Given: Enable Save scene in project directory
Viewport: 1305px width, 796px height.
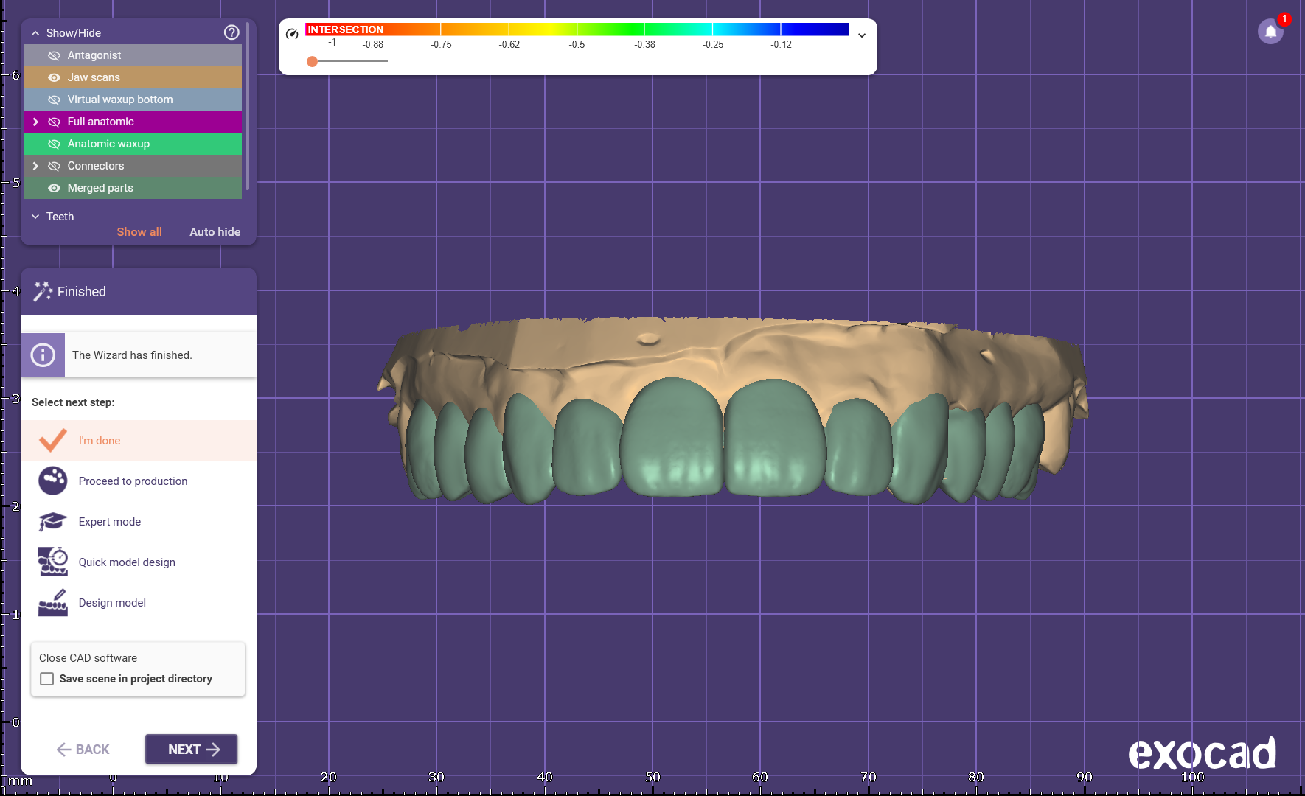Looking at the screenshot, I should point(47,679).
